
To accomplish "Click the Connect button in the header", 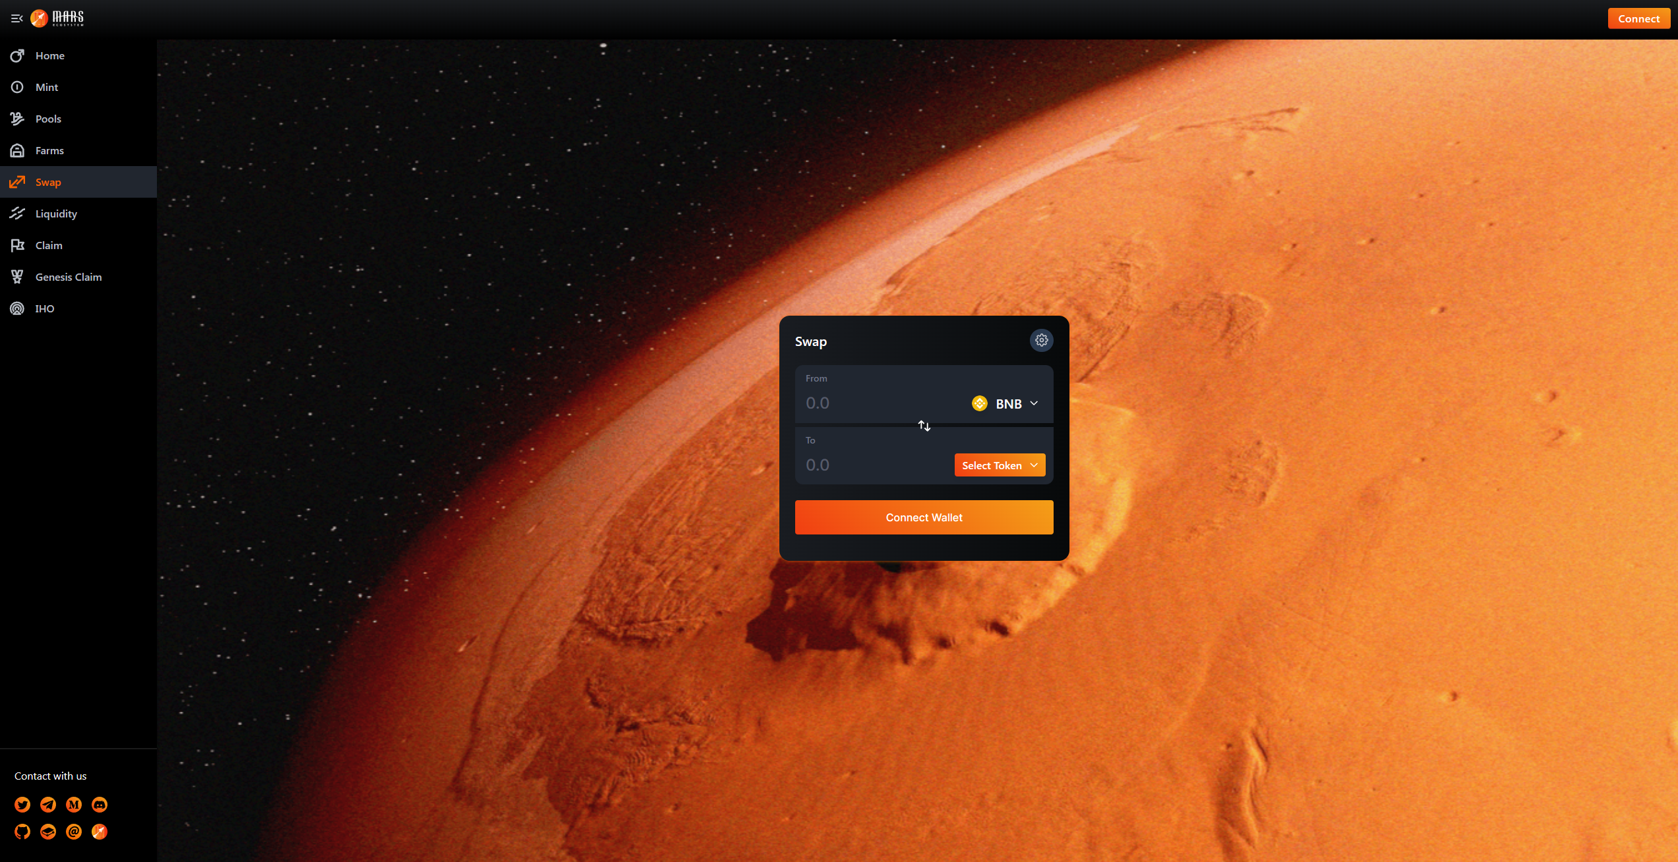I will pos(1638,18).
